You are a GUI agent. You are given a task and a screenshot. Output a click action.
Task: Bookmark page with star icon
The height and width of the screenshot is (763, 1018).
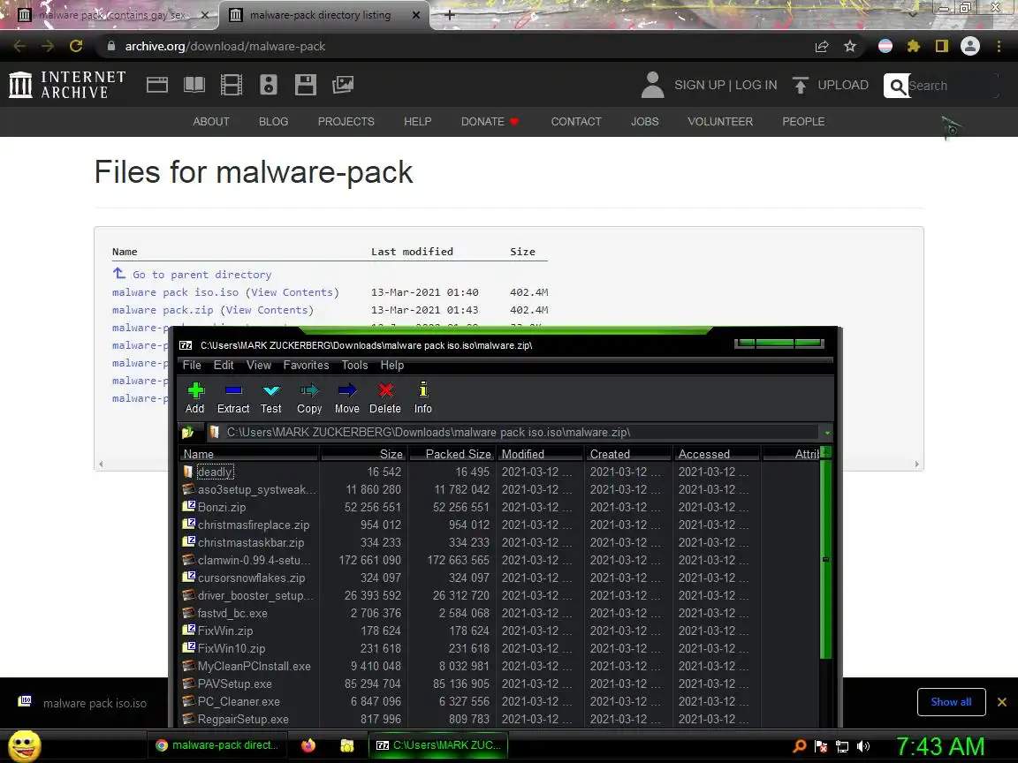tap(850, 46)
